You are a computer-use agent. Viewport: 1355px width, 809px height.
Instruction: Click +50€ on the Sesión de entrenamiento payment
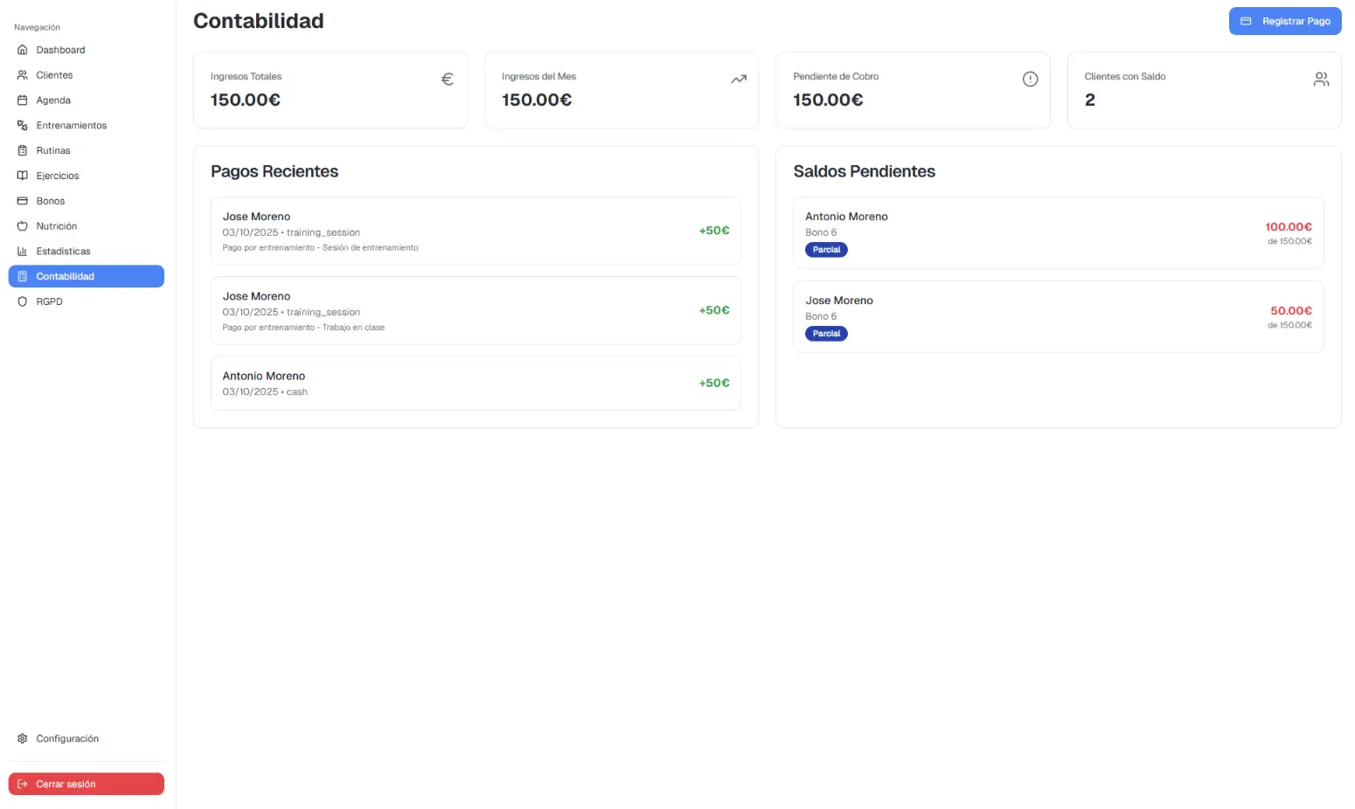[x=714, y=231]
